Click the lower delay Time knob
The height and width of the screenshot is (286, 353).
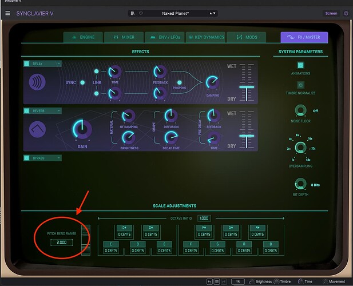(115, 93)
